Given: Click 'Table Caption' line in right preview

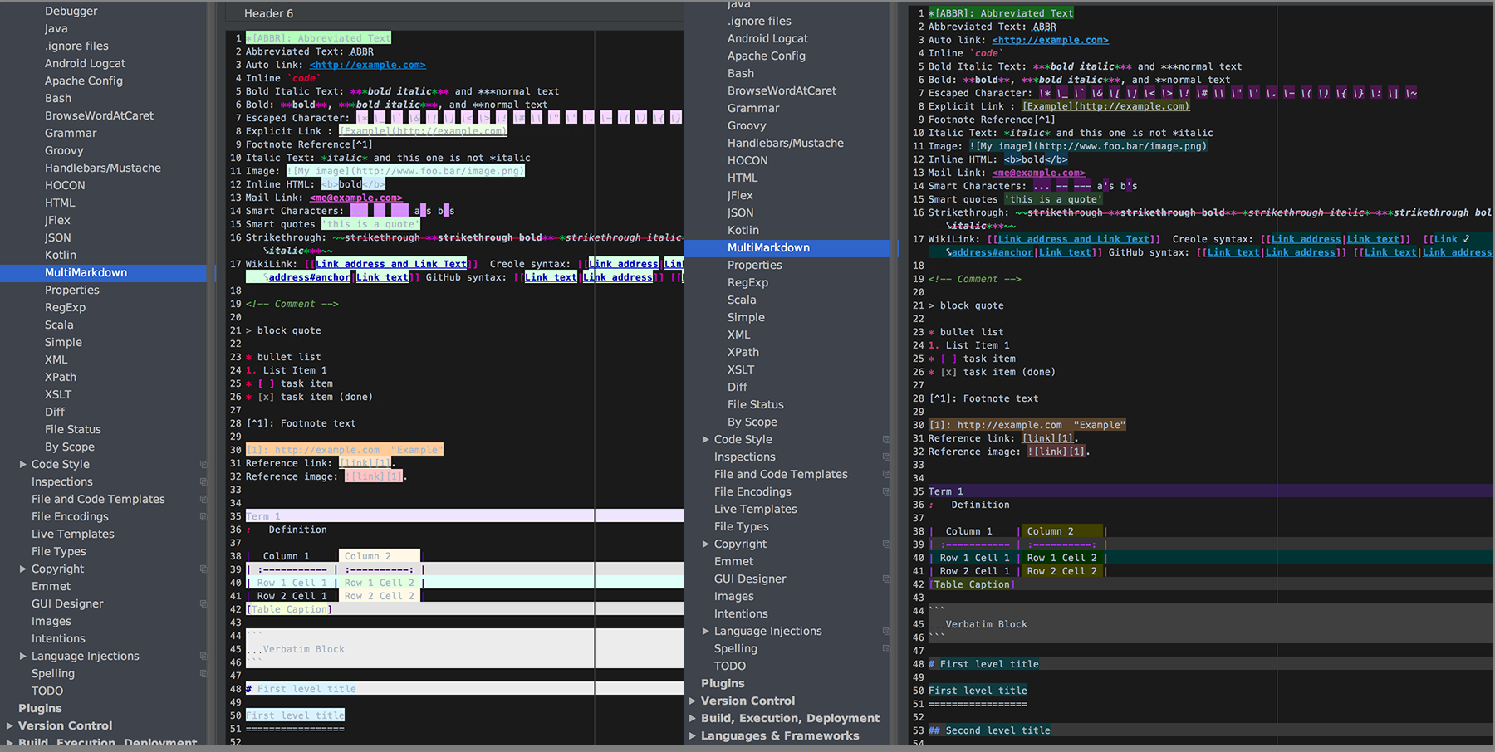Looking at the screenshot, I should [x=972, y=584].
